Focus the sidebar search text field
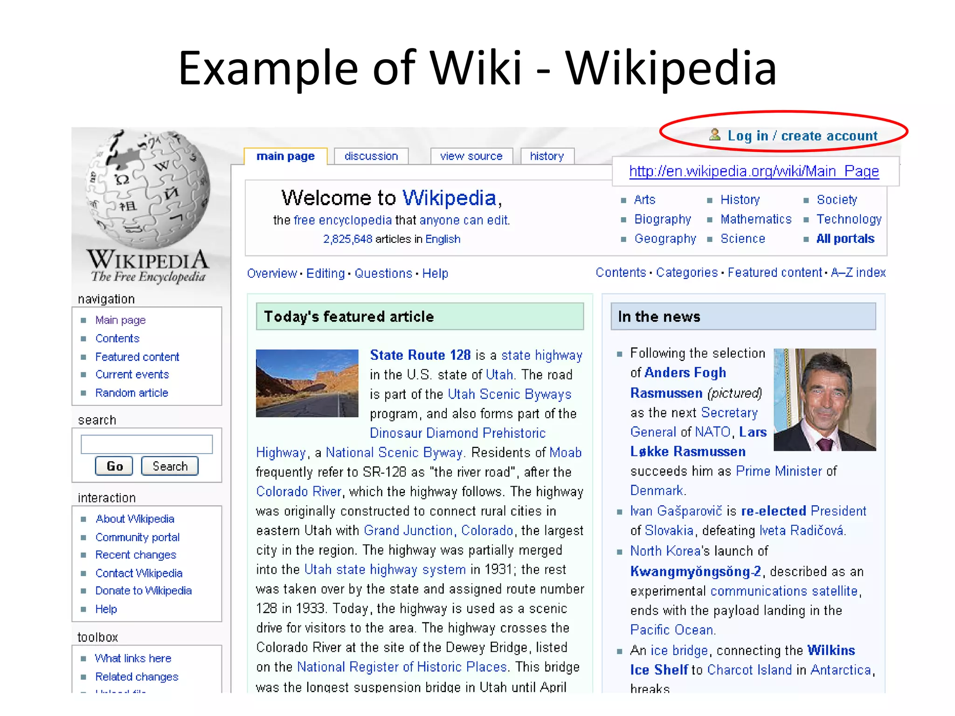Viewport: 955px width, 716px height. click(x=146, y=444)
